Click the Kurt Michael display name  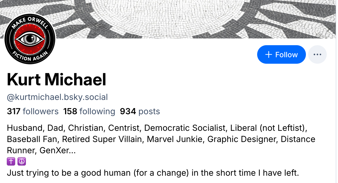[56, 79]
